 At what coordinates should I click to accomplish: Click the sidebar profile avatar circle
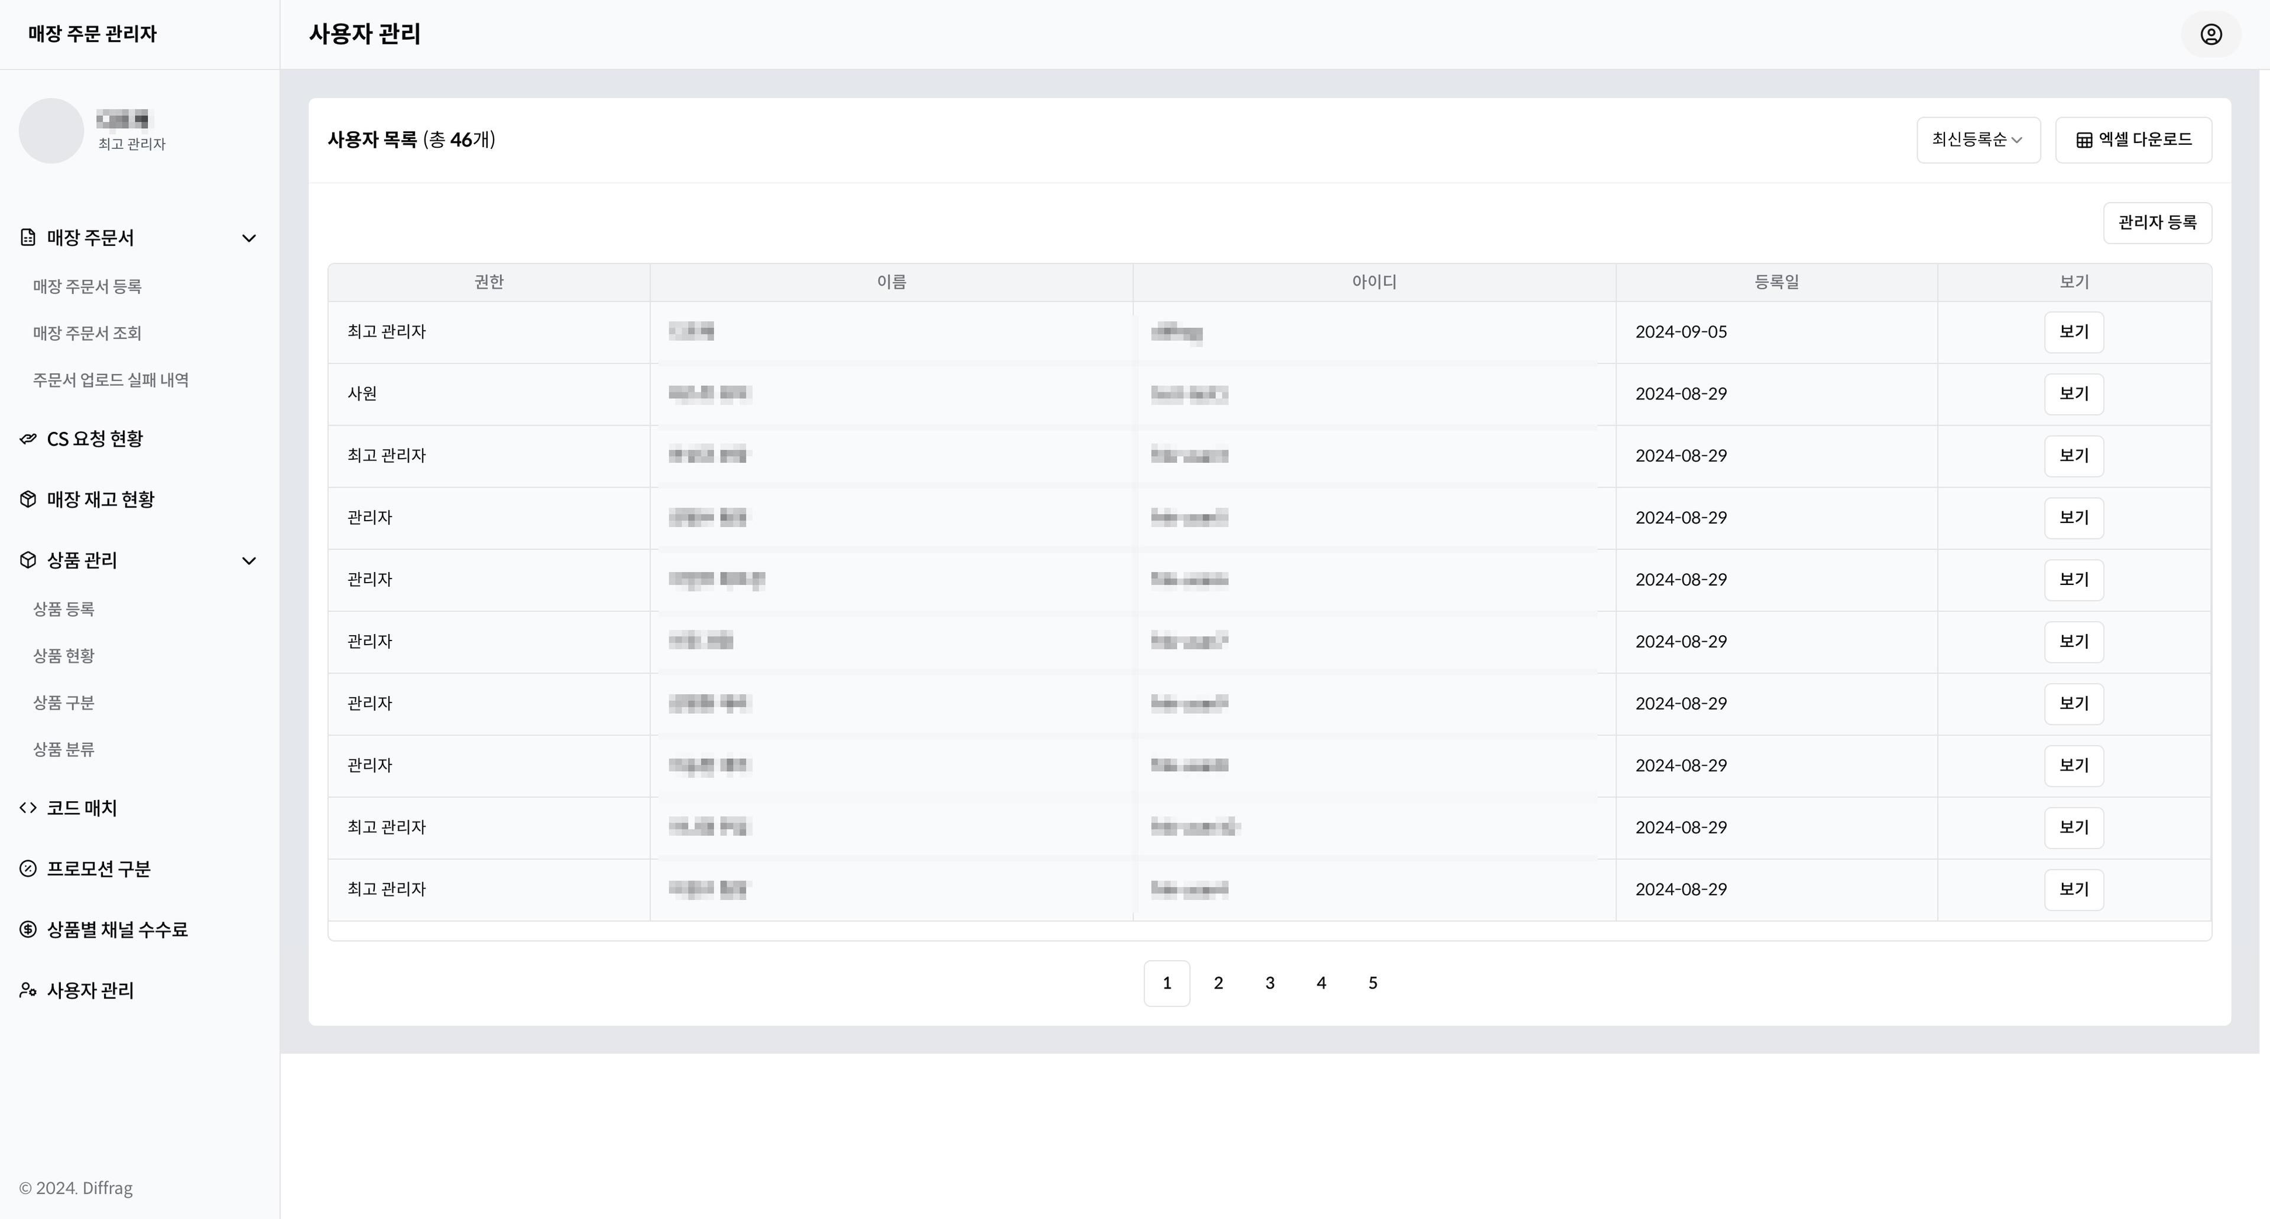coord(51,131)
